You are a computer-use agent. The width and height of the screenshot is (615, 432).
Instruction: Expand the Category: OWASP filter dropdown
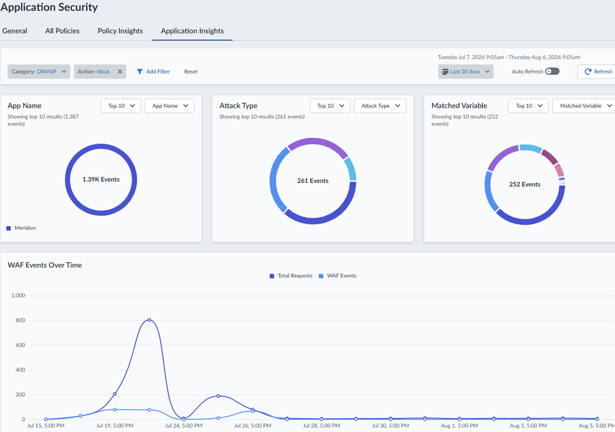pos(39,72)
